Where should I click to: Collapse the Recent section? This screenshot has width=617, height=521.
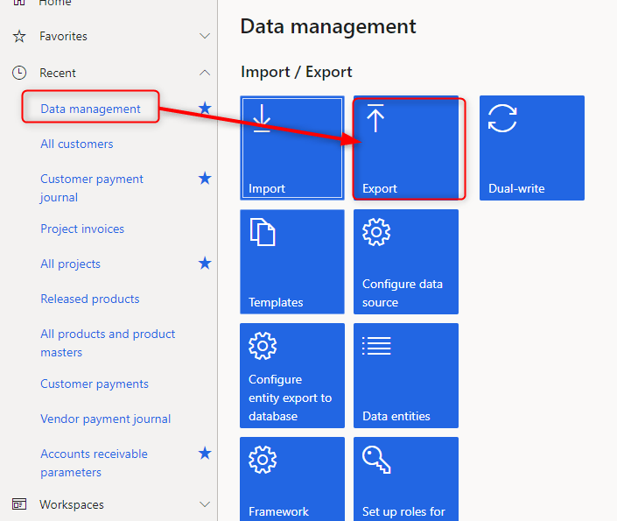[205, 73]
